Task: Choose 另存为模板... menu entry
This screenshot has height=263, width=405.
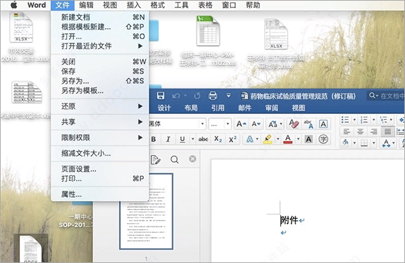Action: [100, 90]
